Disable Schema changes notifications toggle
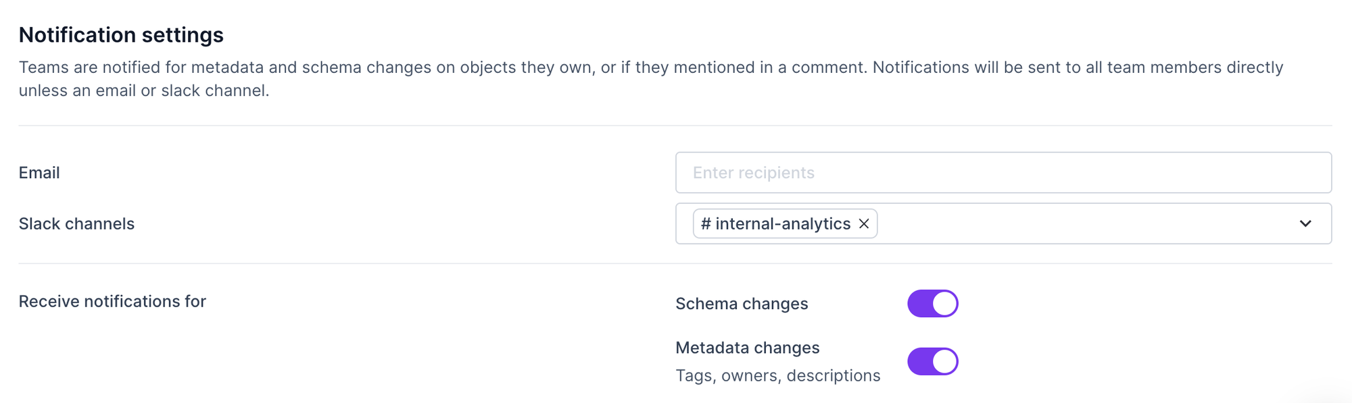The height and width of the screenshot is (403, 1352). pyautogui.click(x=932, y=304)
